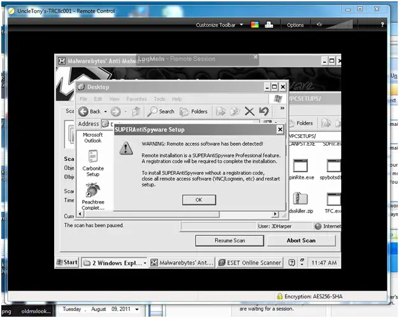Toggle Folders pane in Desktop window
The image size is (399, 318).
[193, 111]
